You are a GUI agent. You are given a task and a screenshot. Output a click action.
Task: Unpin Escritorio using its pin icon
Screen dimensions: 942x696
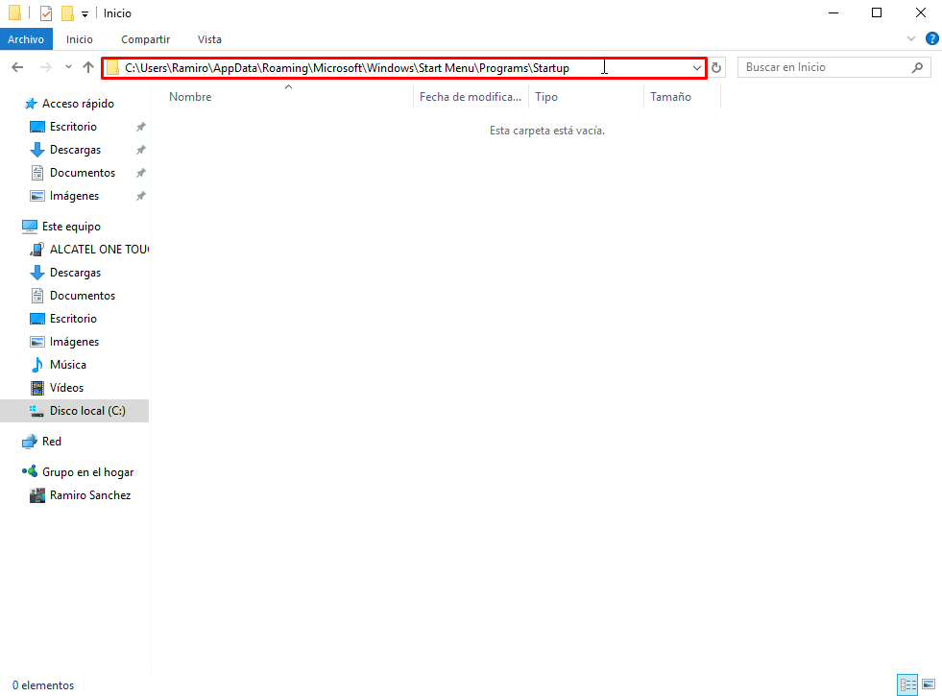[x=140, y=126]
